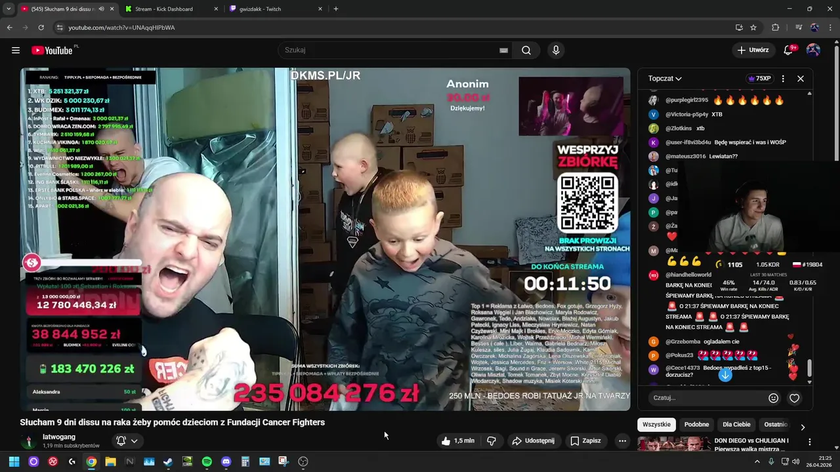Open YouTube notifications bell

789,50
